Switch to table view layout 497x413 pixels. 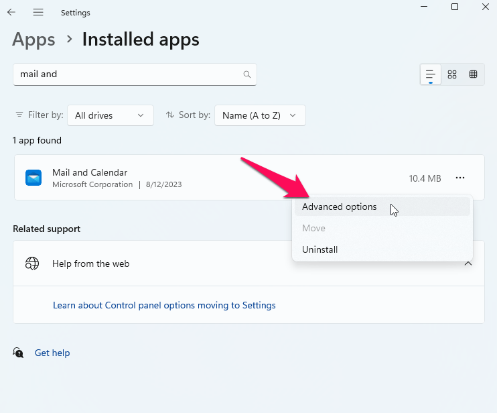[x=474, y=74]
